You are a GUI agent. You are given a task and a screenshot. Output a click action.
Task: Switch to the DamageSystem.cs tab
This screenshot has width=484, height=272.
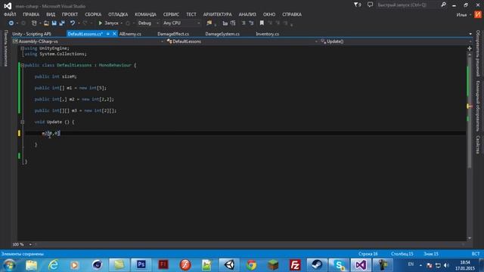tap(222, 34)
